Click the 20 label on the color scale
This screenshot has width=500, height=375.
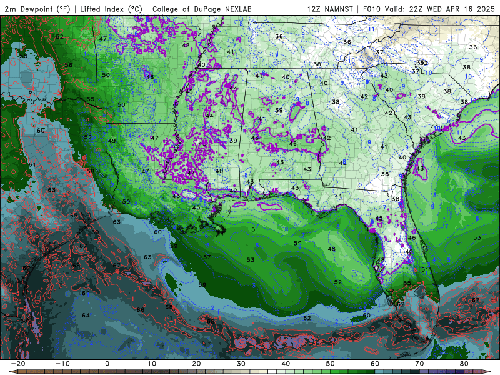(x=196, y=364)
